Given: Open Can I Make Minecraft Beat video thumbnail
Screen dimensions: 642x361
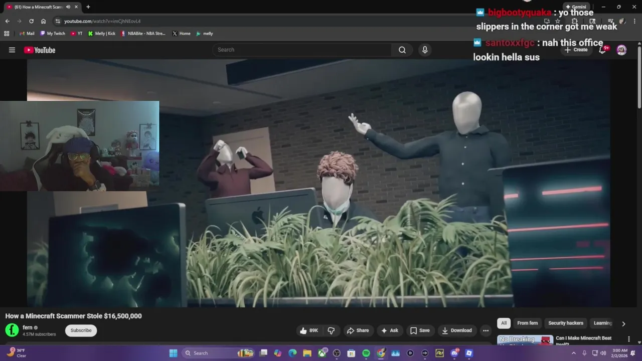Looking at the screenshot, I should [525, 340].
